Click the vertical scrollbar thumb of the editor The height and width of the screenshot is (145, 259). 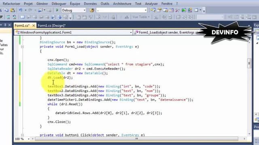coord(249,63)
